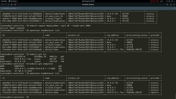Screen dimensions: 176x99
Task: Expand the terminal title dropdown arrow
Action: pyautogui.click(x=18, y=8)
